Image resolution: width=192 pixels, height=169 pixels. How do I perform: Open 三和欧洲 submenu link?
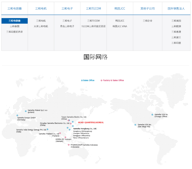coord(176,26)
